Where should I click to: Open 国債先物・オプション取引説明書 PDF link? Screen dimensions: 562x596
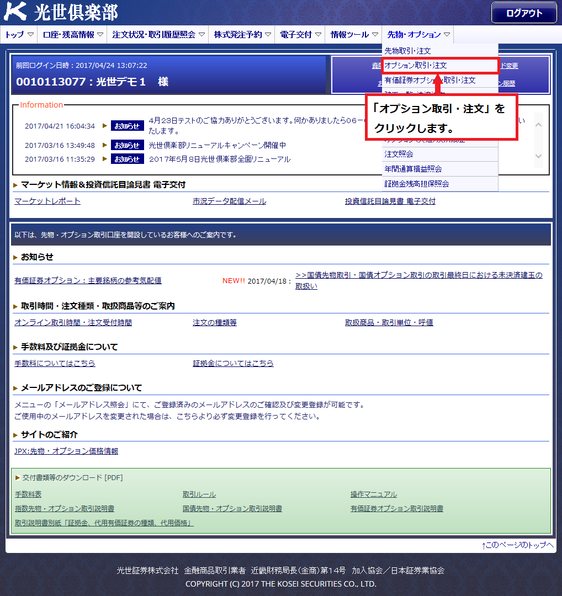pyautogui.click(x=232, y=509)
